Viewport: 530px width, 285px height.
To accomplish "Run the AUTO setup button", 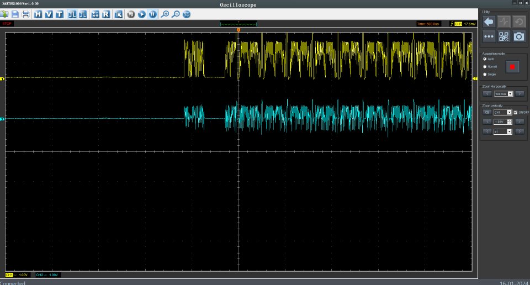I will click(131, 14).
